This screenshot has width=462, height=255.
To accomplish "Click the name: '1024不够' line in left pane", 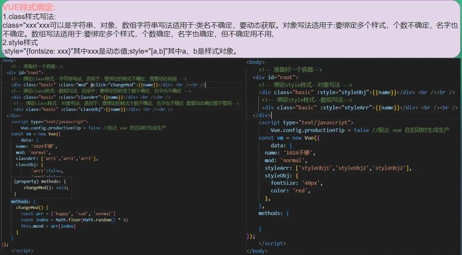I will click(36, 146).
